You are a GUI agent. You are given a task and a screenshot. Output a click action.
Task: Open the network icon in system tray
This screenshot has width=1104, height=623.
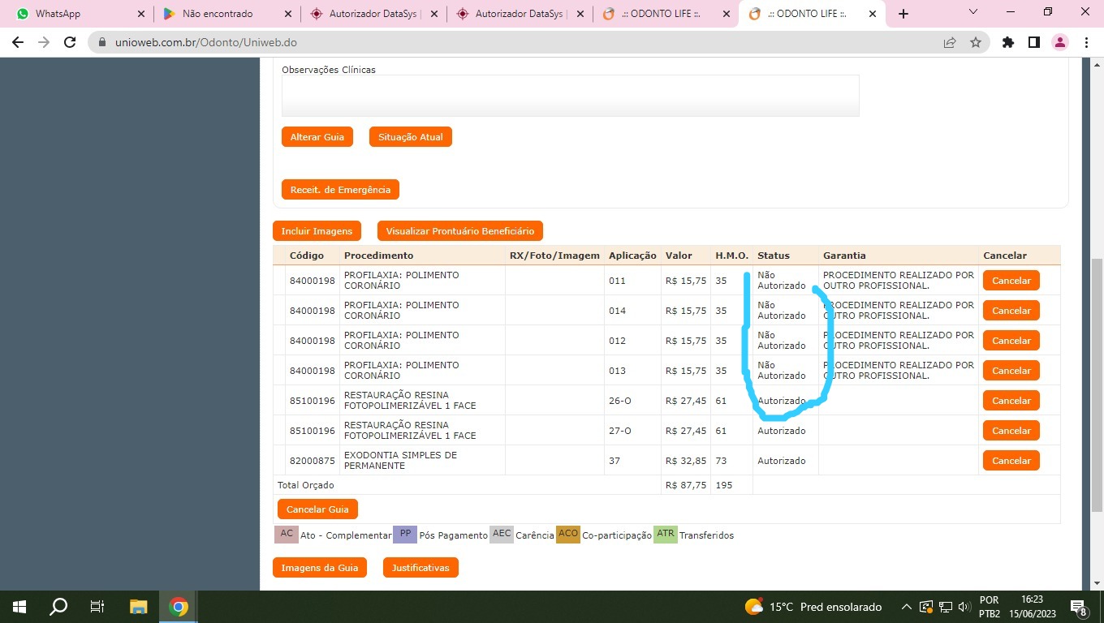945,607
